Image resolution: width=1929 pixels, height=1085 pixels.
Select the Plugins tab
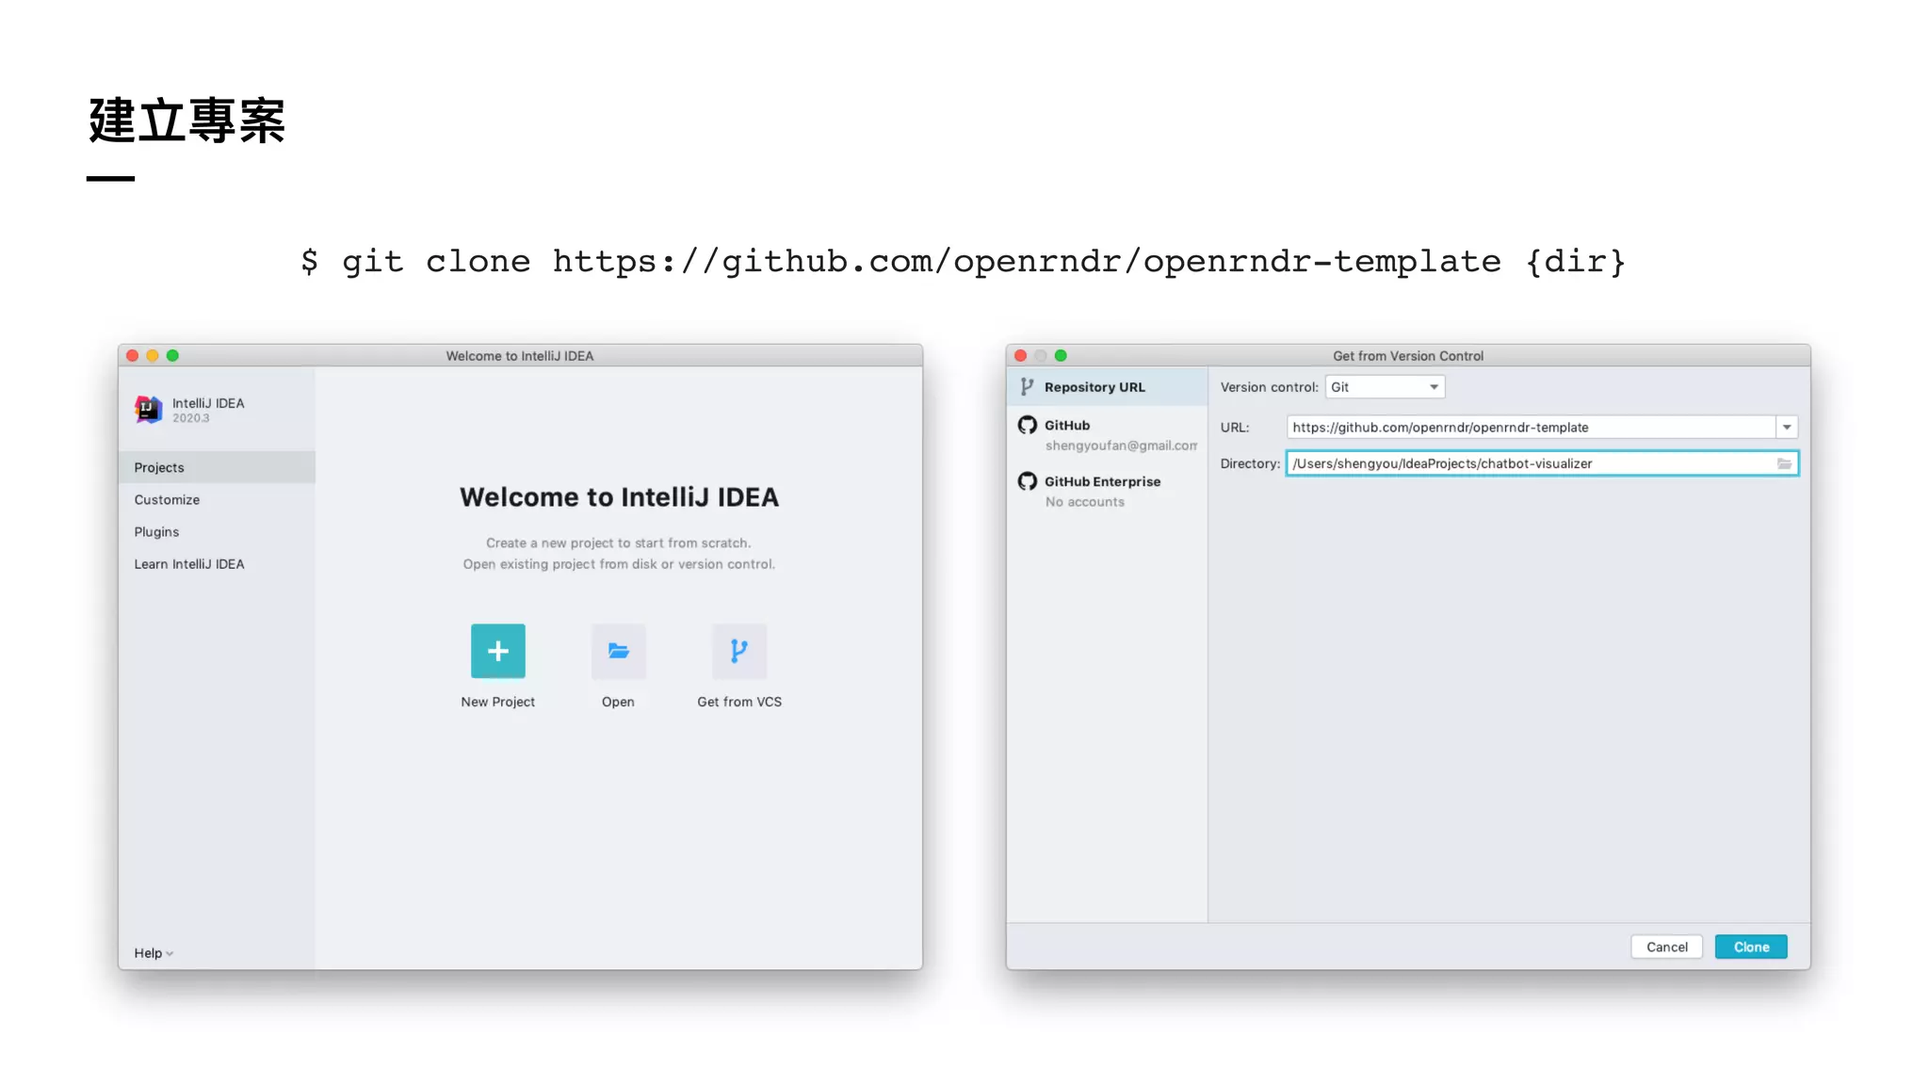[217, 531]
